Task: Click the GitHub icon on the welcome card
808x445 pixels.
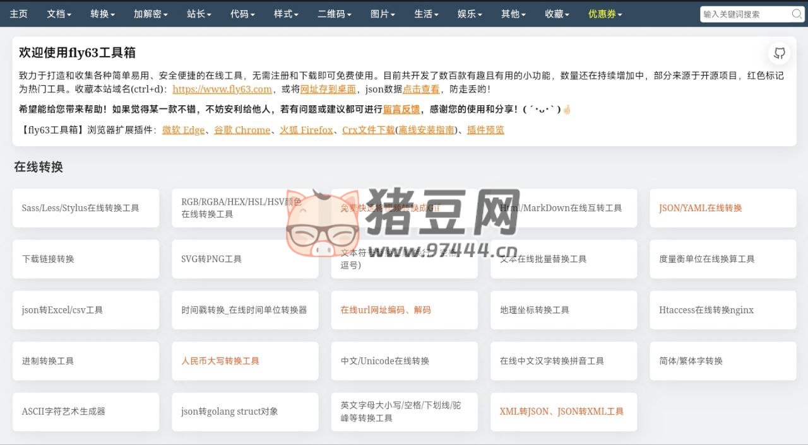Action: click(779, 54)
